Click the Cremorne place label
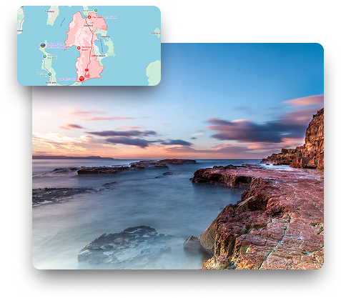The image size is (341, 298). click(x=104, y=36)
